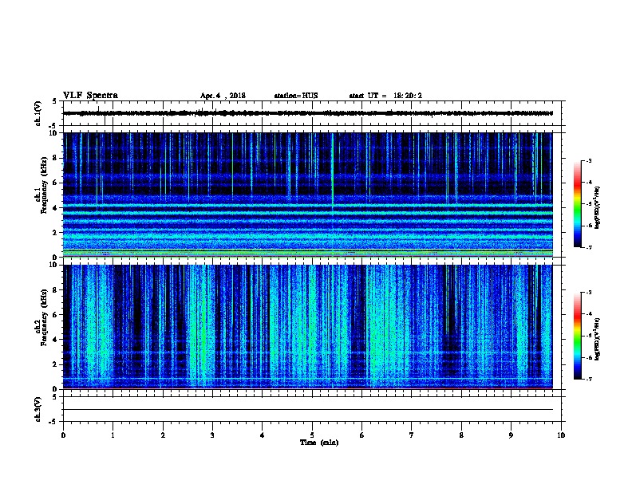Click the "ch.3(V)" axis label
The height and width of the screenshot is (488, 632).
point(38,409)
